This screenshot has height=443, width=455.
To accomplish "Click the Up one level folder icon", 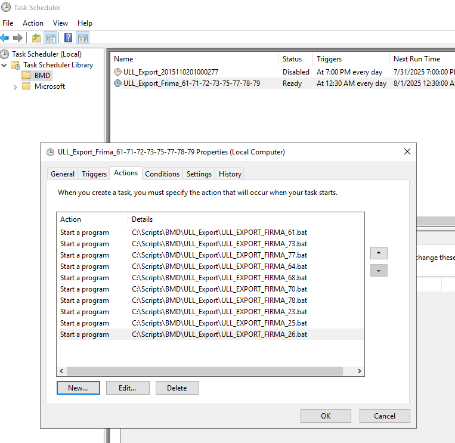I will [36, 38].
